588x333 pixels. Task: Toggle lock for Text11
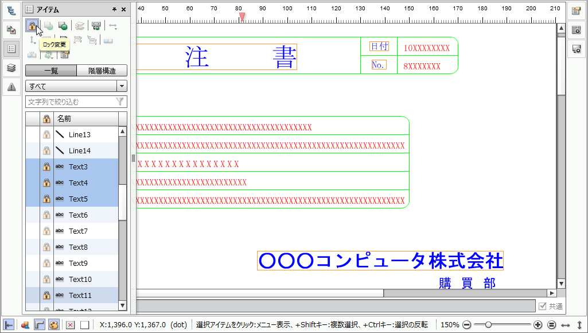46,296
